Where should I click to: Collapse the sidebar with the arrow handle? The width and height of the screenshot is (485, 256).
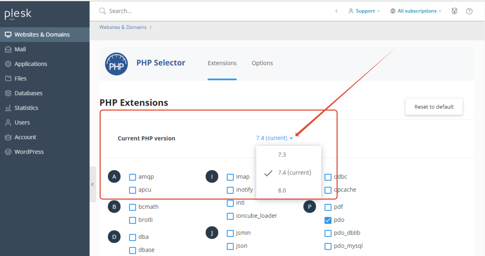93,185
